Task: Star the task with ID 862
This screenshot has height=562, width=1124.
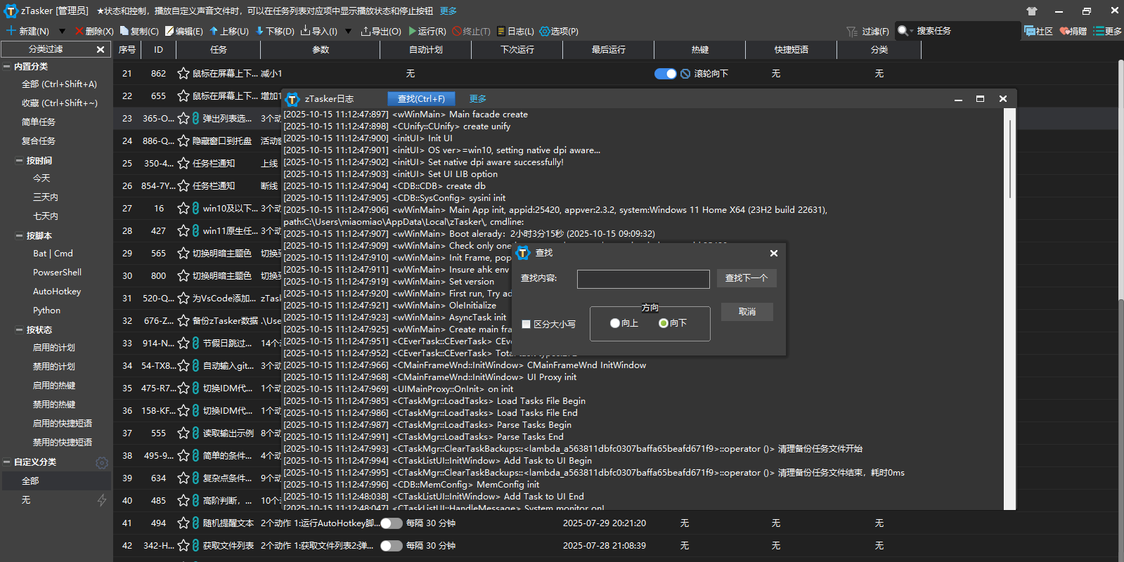Action: click(183, 74)
